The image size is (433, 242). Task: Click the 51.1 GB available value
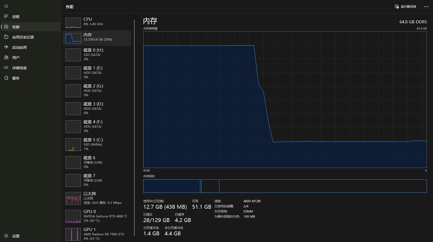[202, 207]
